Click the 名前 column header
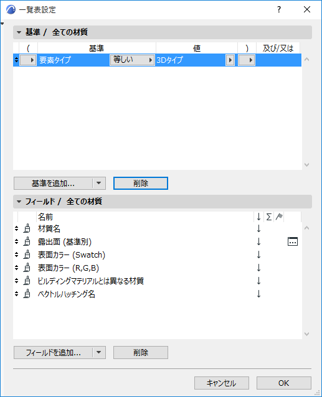322x397 pixels. pyautogui.click(x=145, y=217)
